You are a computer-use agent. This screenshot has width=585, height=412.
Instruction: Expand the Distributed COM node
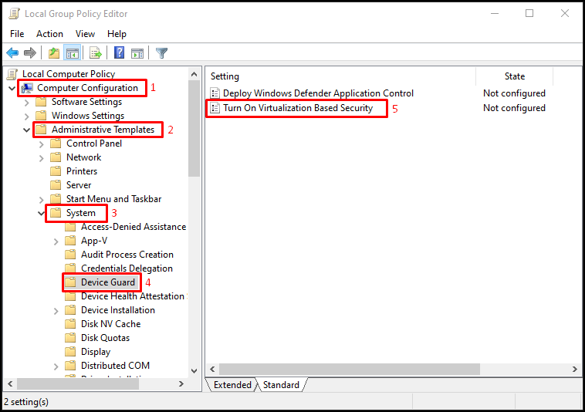pos(56,366)
